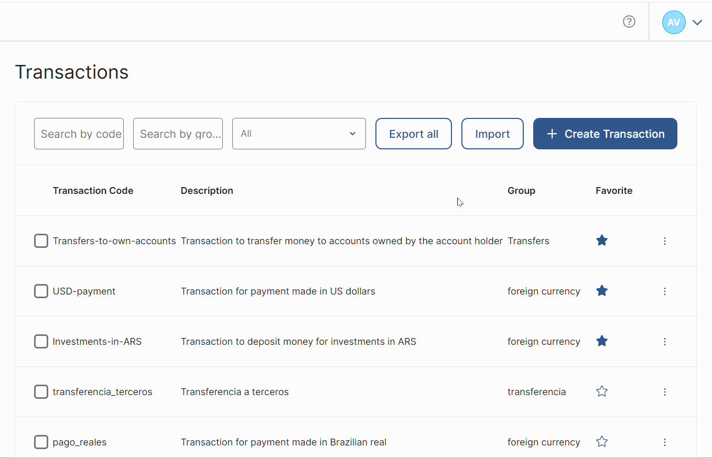
Task: Click the Search by code input field
Action: point(79,134)
